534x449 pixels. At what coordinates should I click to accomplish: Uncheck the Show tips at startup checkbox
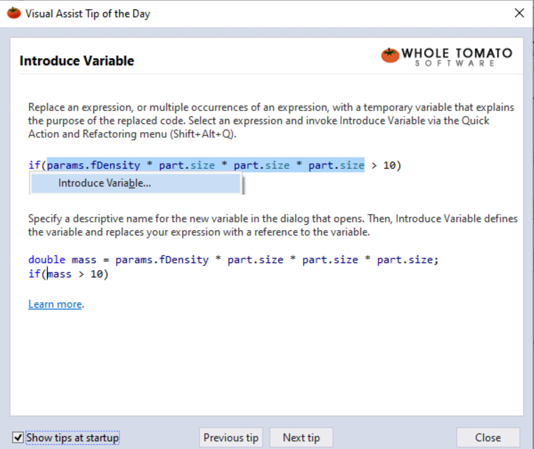18,438
